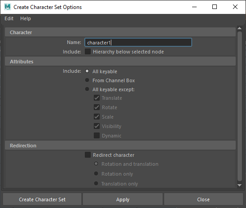Select the From Channel Box option

coord(87,80)
